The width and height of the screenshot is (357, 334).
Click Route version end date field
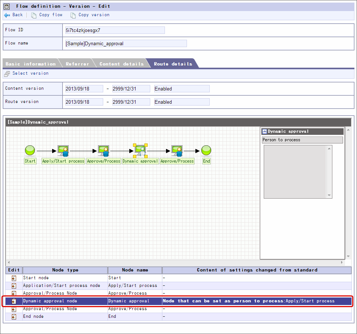click(x=131, y=102)
